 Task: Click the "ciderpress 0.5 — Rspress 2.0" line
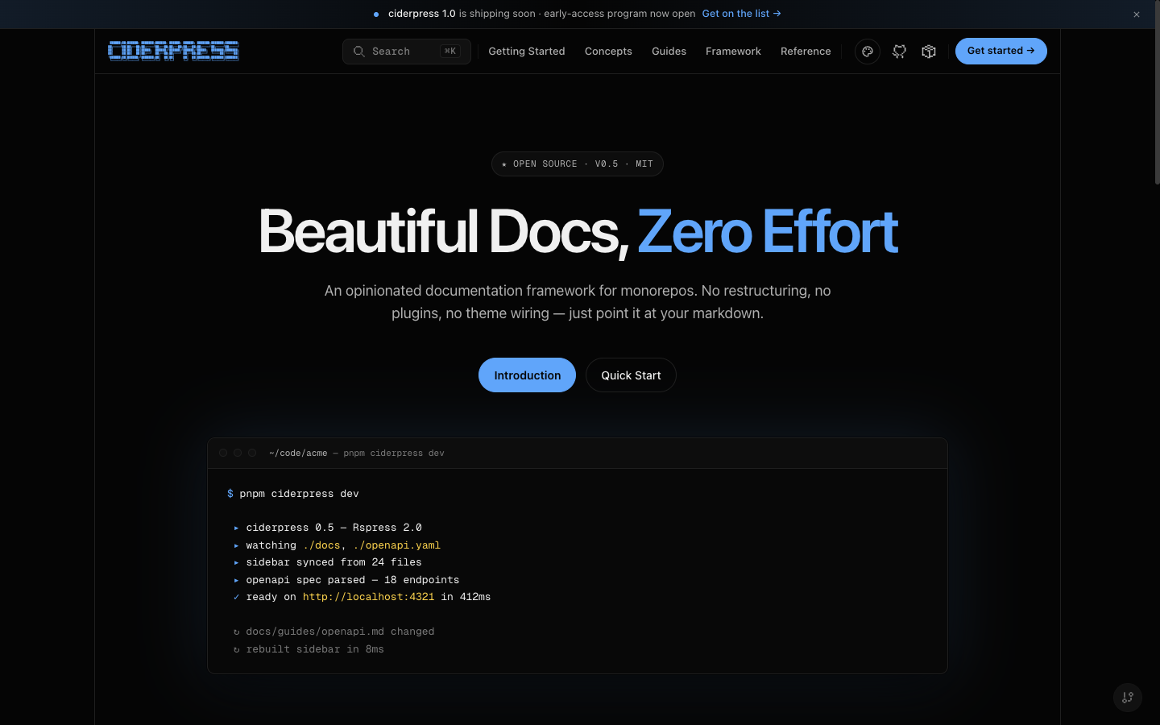point(334,528)
